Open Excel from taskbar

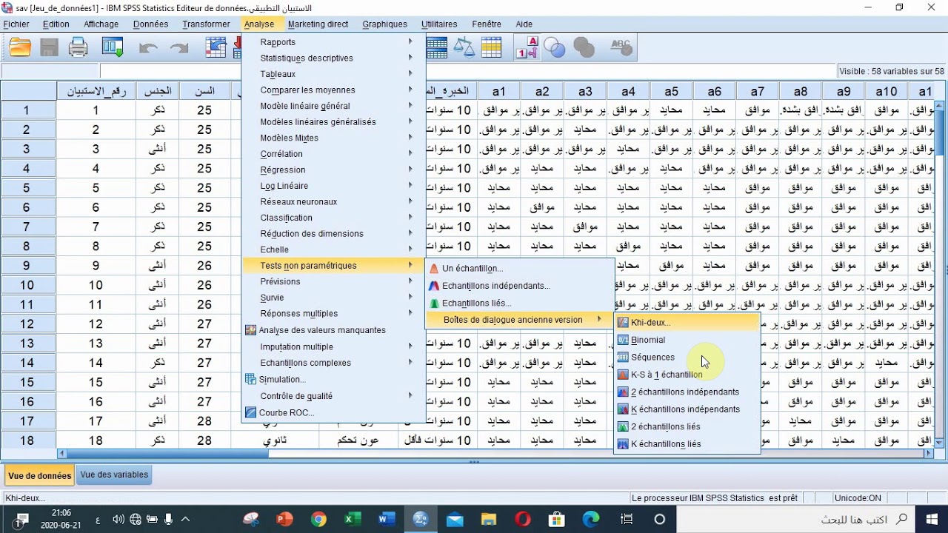point(353,520)
